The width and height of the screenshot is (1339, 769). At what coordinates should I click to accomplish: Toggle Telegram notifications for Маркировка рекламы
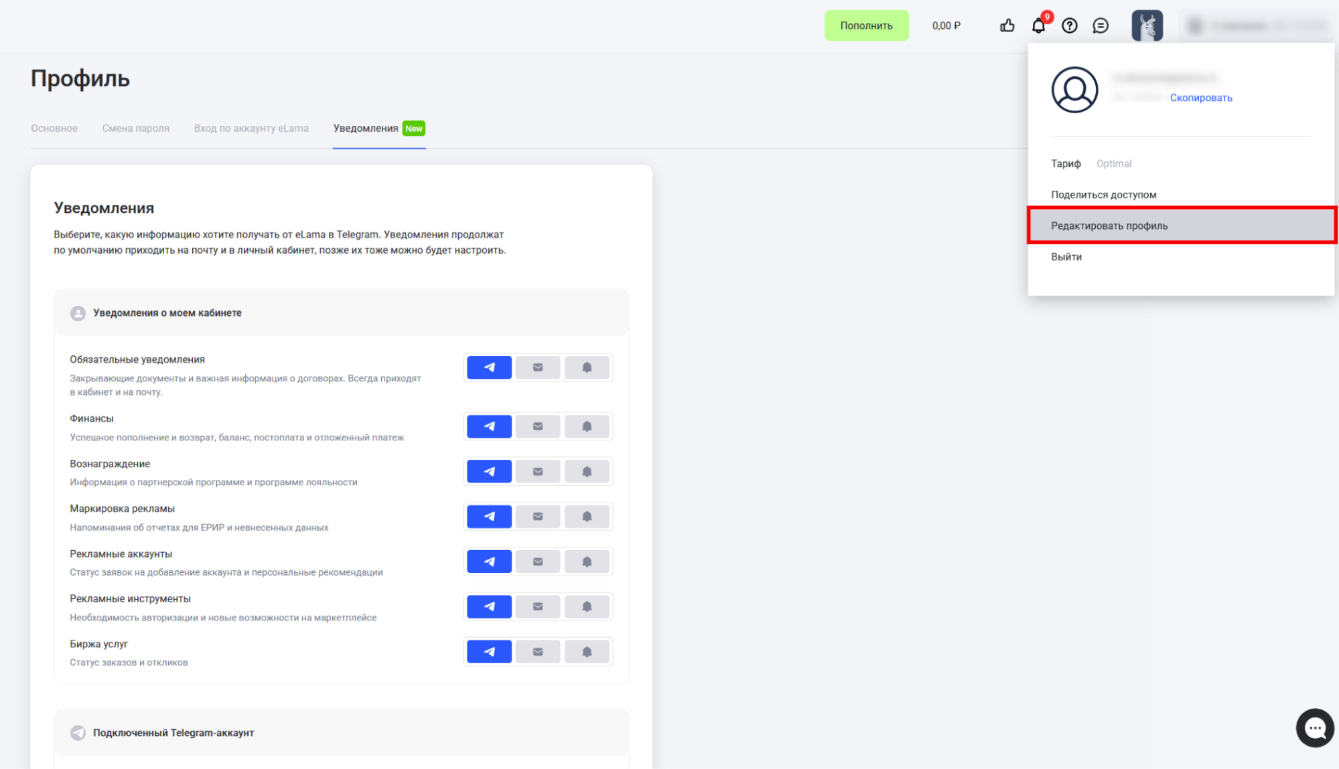click(489, 517)
